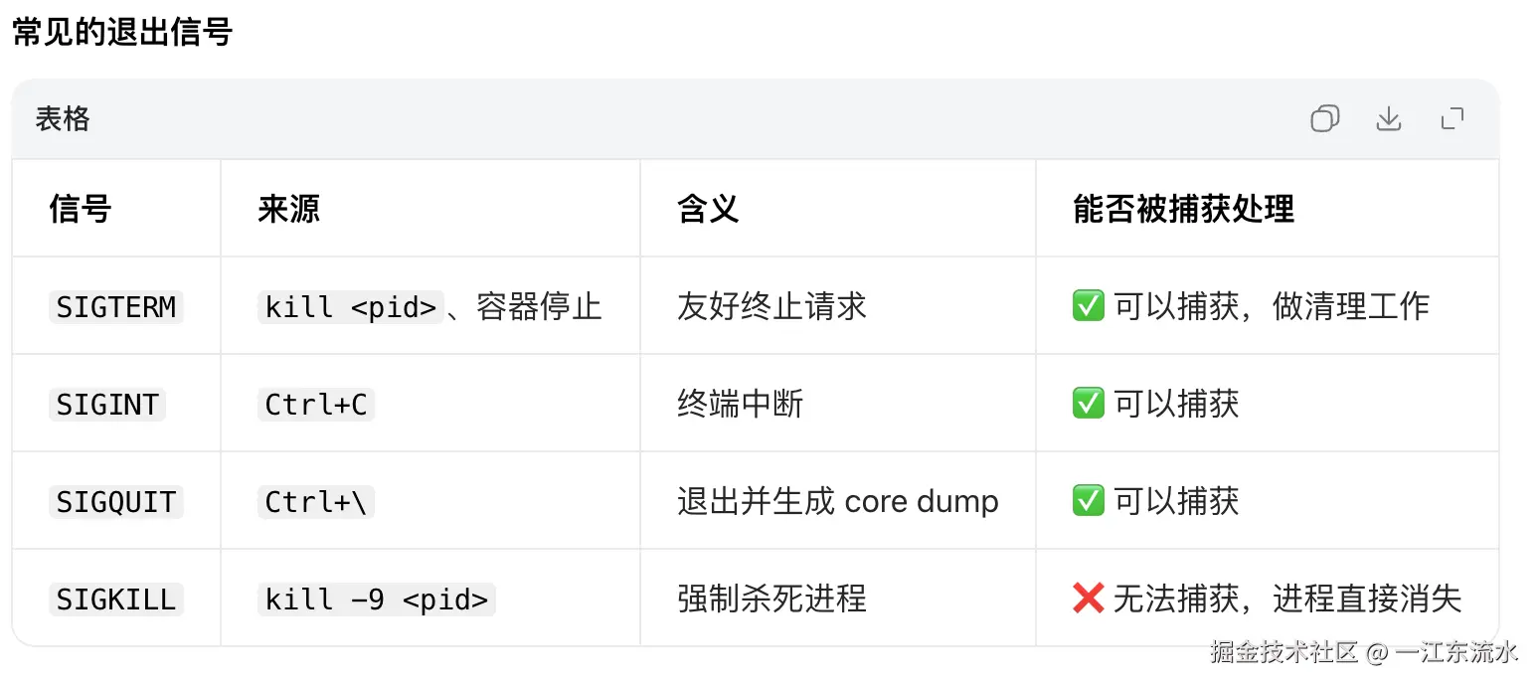This screenshot has width=1539, height=686.
Task: Click the "来源" column header
Action: pyautogui.click(x=288, y=209)
